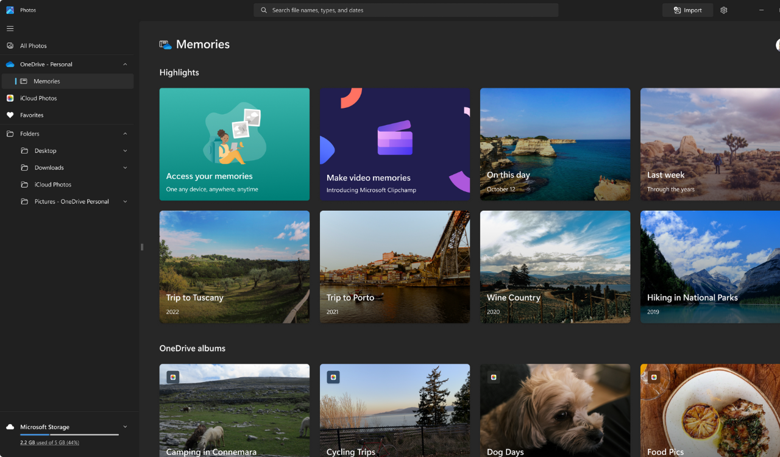Click the OneDrive badge on Food Pics album
The width and height of the screenshot is (780, 457).
(653, 377)
